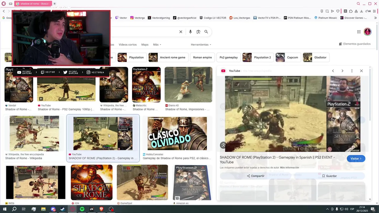Clear the search box with the X icon
Viewport: 379px width, 213px height.
(181, 32)
